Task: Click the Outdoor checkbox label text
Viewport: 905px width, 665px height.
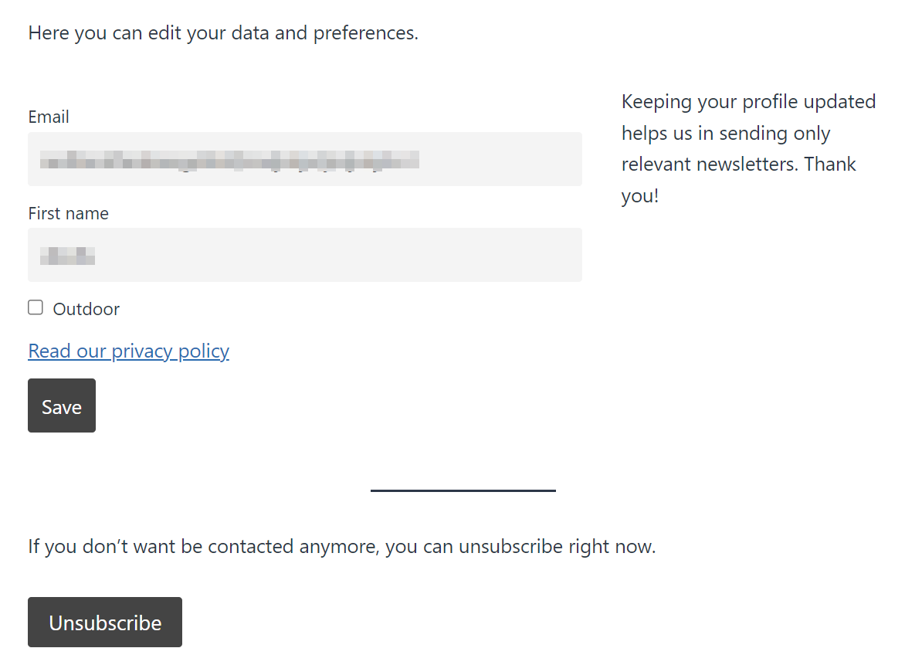Action: point(86,310)
